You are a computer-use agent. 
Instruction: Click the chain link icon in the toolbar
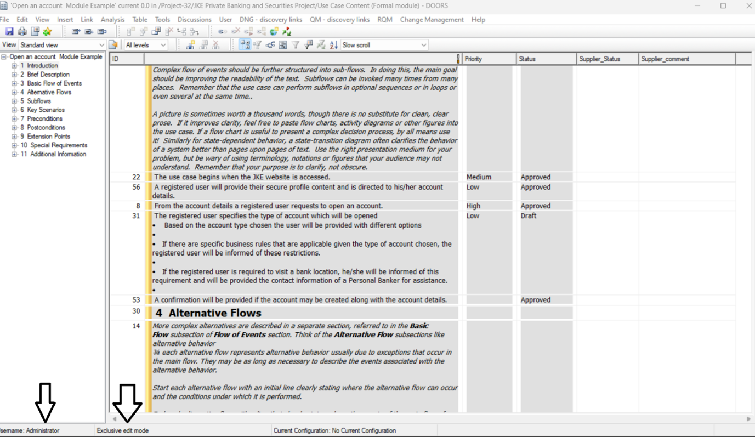[222, 32]
